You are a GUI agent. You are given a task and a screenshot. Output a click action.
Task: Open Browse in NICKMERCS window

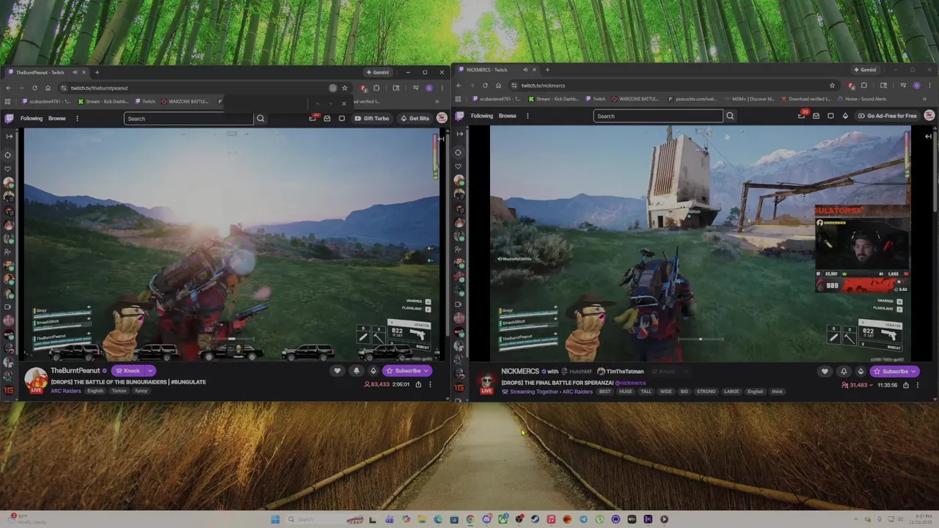(507, 116)
